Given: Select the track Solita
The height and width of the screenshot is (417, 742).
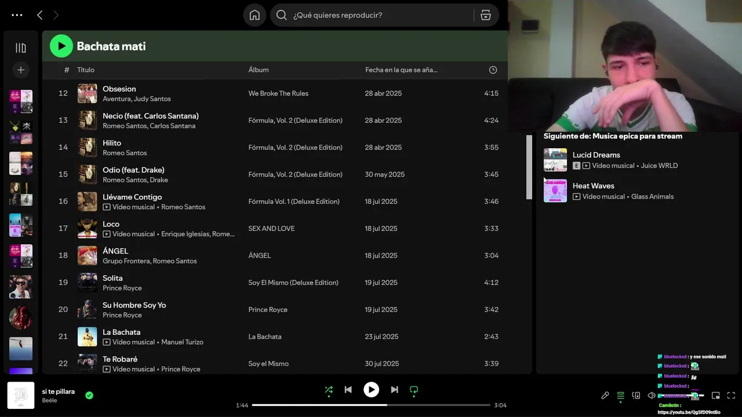Looking at the screenshot, I should [x=112, y=278].
